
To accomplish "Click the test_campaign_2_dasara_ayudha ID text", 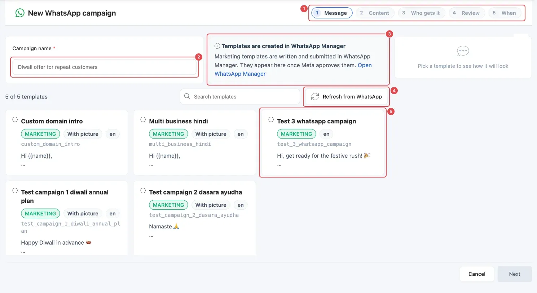I will (x=194, y=215).
